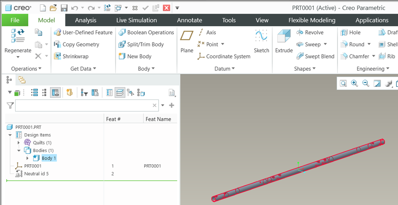Open the File menu
Viewport: 398px width, 205px height.
point(15,20)
